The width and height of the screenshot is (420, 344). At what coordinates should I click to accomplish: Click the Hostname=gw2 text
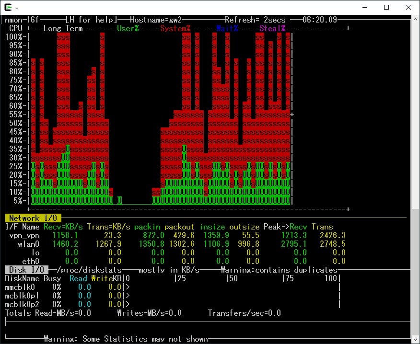156,20
